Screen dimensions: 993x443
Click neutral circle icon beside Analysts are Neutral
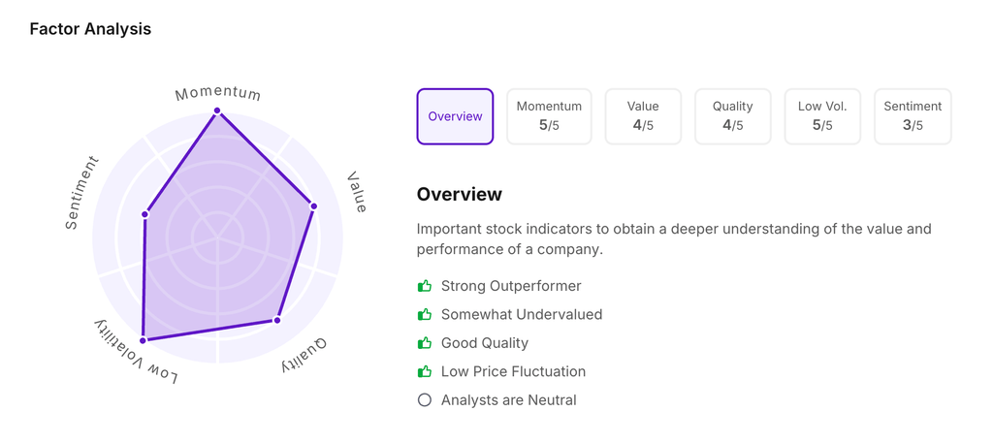tap(425, 399)
